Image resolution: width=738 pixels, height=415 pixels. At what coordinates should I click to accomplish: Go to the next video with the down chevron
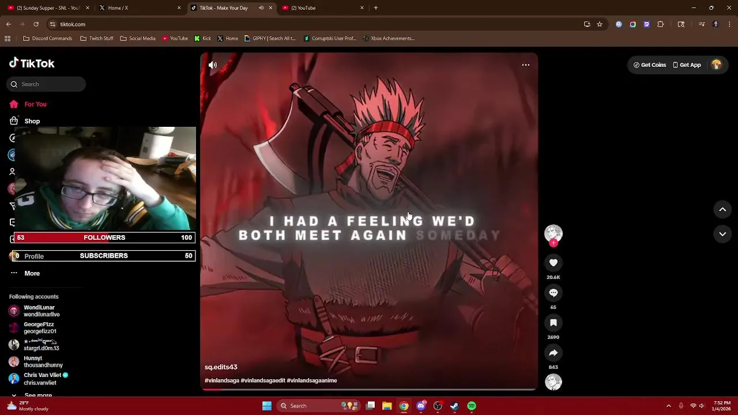pos(722,234)
